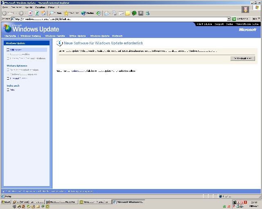
Task: Click the Edit page toolbar icon
Action: 121,13
